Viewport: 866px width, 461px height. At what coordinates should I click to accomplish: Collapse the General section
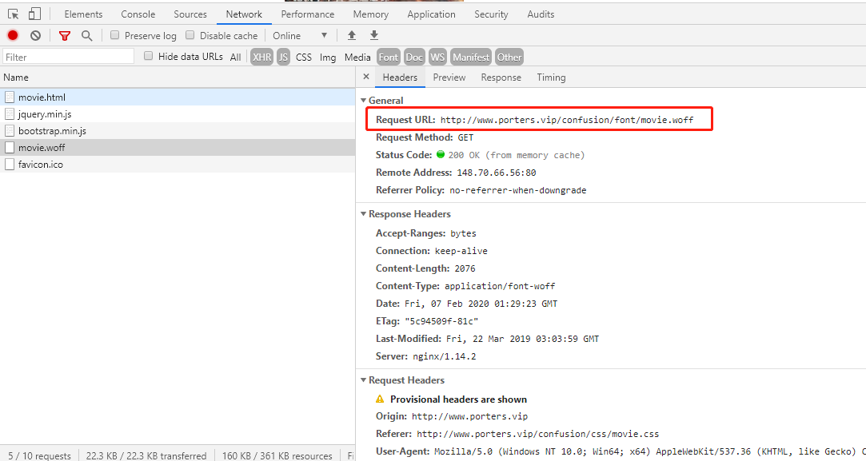point(363,101)
